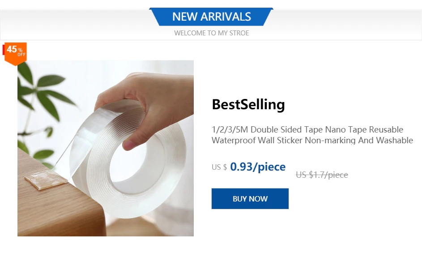Screen dimensions: 422x257
Task: Click the BestSelling heading
Action: pyautogui.click(x=248, y=104)
